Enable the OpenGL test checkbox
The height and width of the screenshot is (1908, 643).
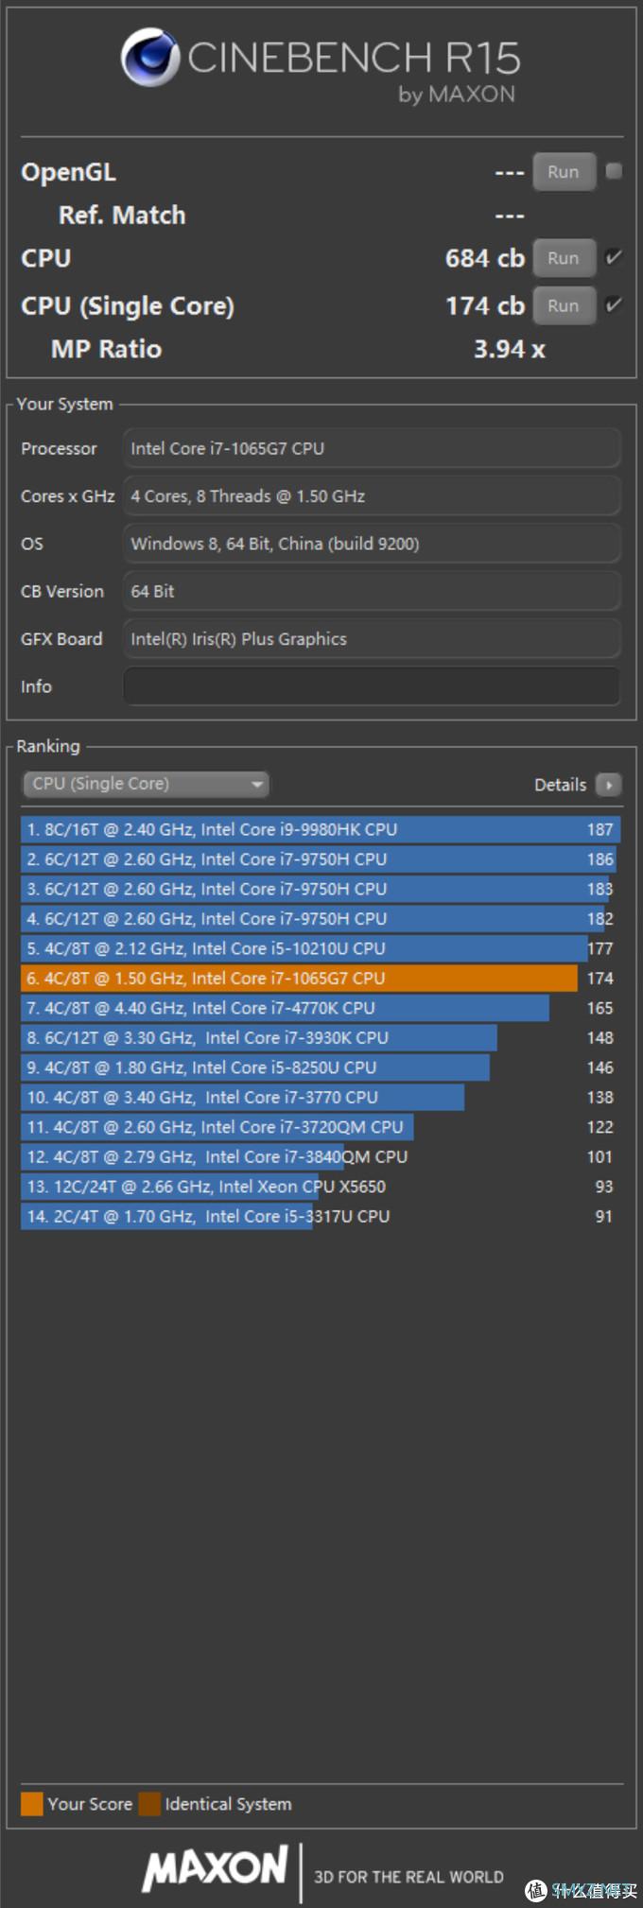[614, 171]
